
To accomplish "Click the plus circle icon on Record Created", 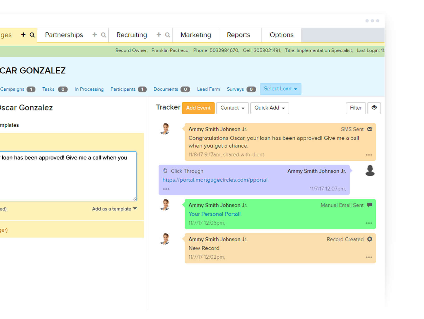I will tap(370, 239).
